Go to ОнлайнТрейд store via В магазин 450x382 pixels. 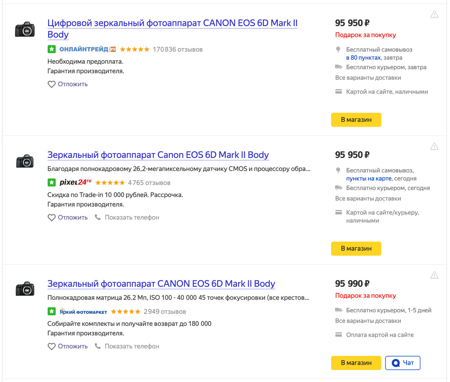[x=356, y=120]
